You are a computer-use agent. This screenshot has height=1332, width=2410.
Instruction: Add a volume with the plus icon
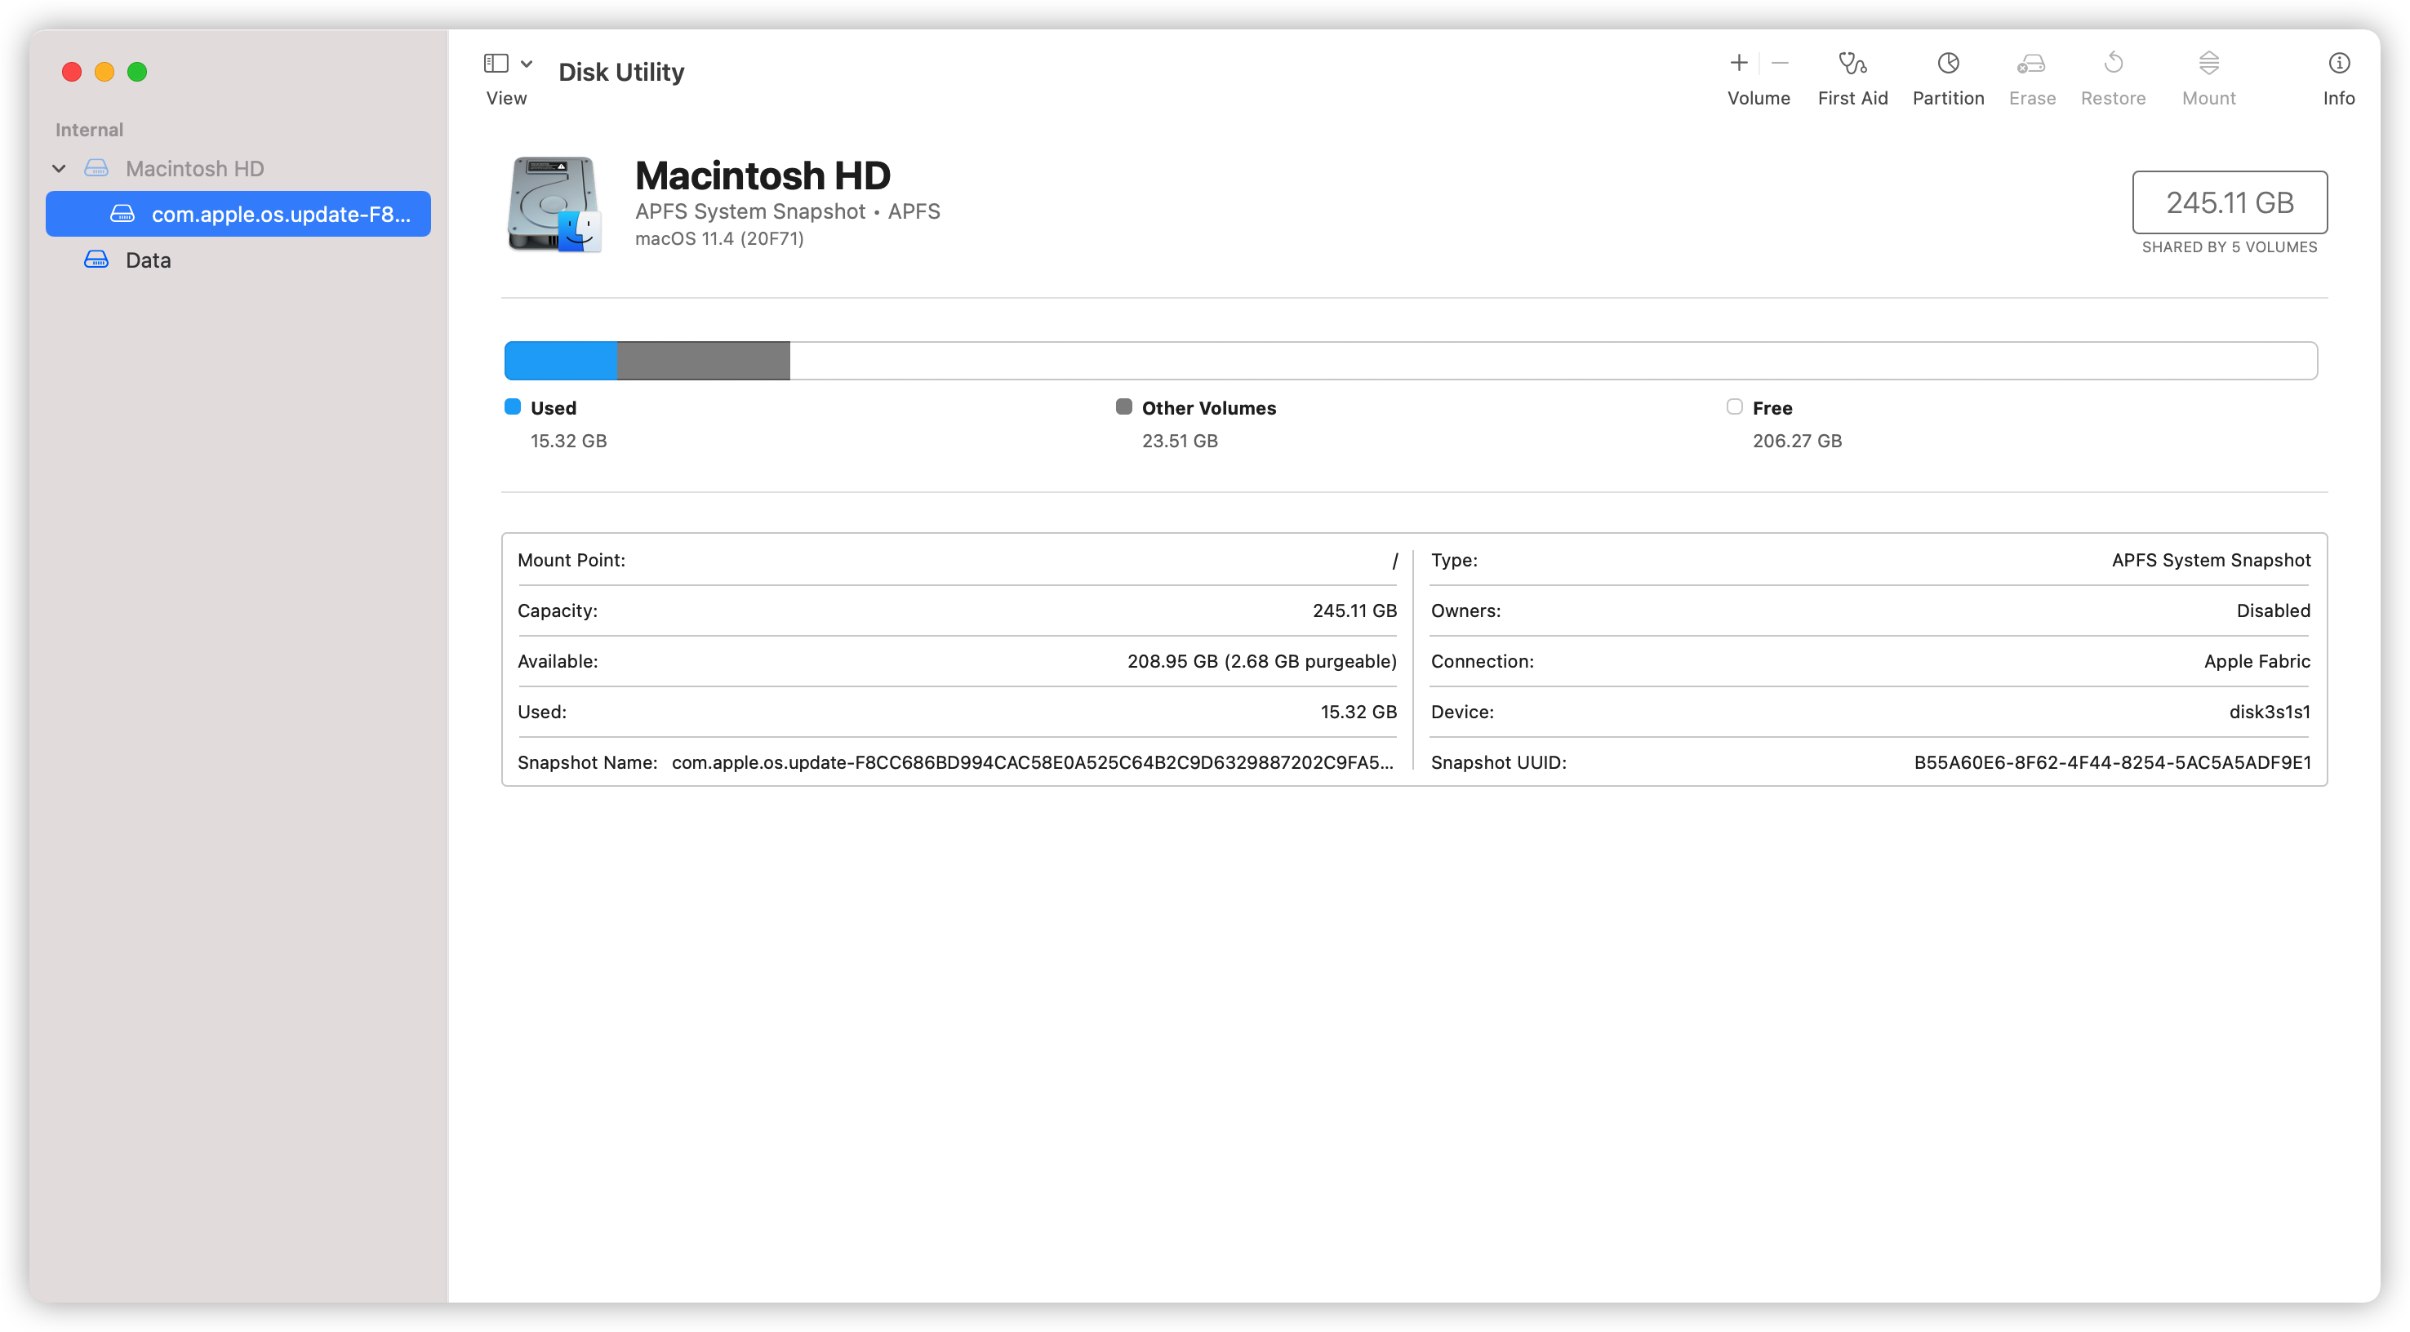coord(1738,63)
